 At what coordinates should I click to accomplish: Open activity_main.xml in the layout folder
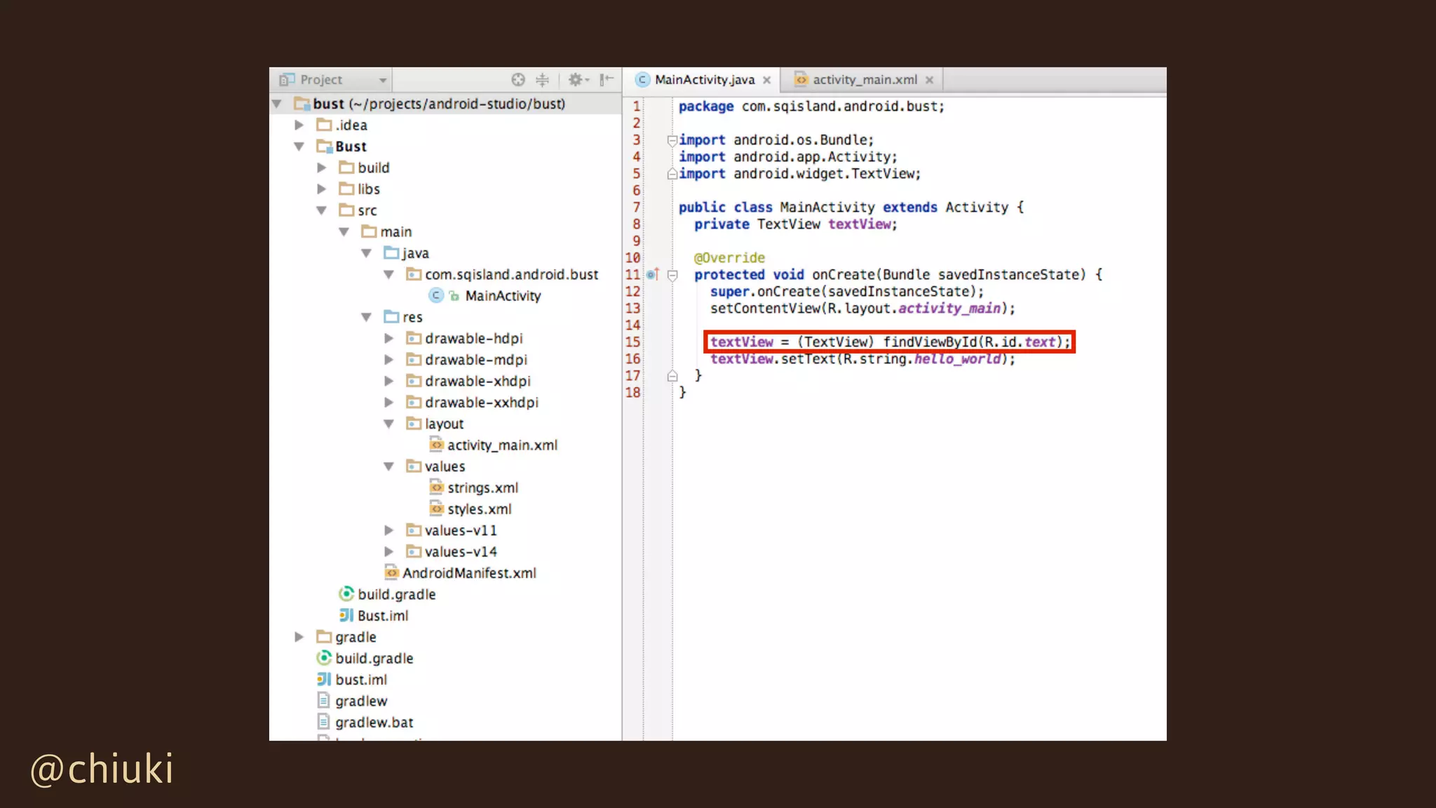[x=502, y=445]
